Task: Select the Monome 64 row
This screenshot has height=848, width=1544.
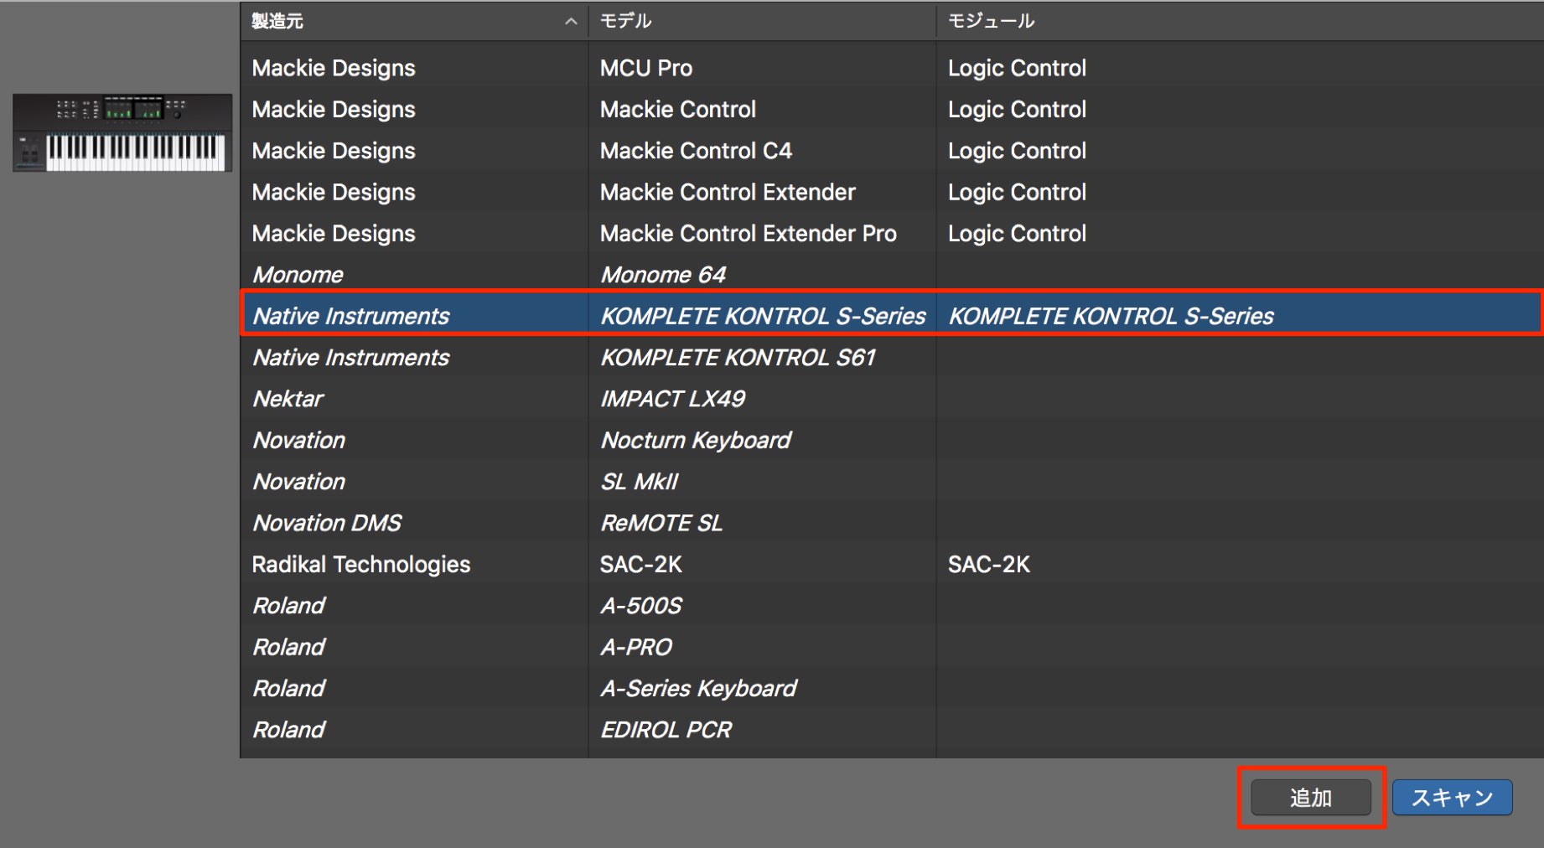Action: [x=892, y=275]
